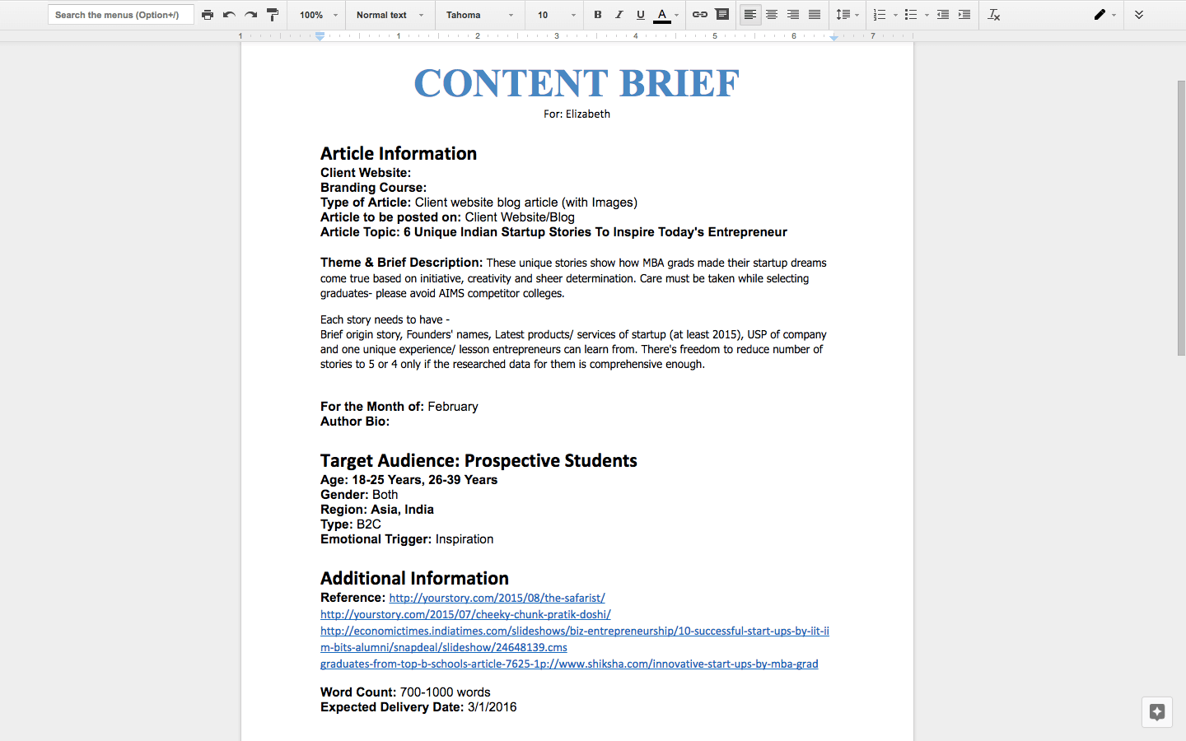This screenshot has height=741, width=1186.
Task: Toggle bold formatting
Action: (598, 15)
